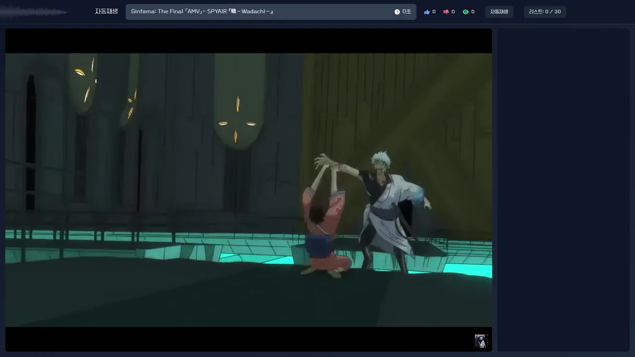Image resolution: width=635 pixels, height=357 pixels.
Task: Click the 자동재생 label beside the waveform
Action: pyautogui.click(x=107, y=11)
